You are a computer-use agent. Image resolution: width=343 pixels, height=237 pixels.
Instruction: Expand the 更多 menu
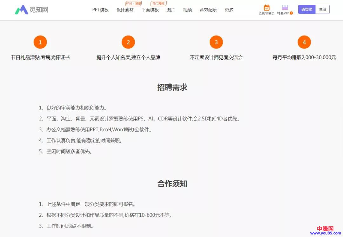(x=229, y=10)
